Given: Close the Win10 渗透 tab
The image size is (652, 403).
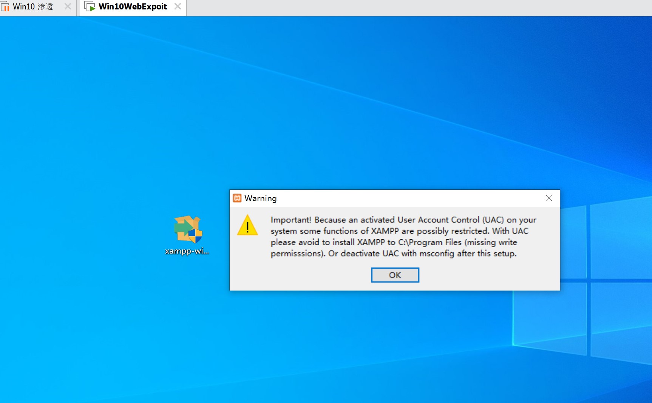Looking at the screenshot, I should 68,6.
